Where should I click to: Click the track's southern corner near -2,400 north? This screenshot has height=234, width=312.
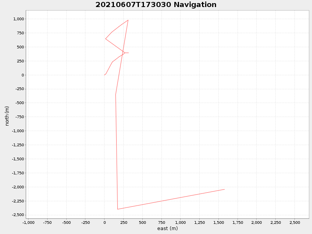(x=118, y=209)
